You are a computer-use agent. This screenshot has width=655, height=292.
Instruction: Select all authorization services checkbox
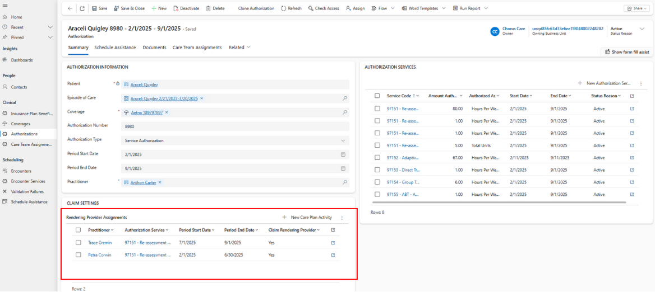point(377,96)
